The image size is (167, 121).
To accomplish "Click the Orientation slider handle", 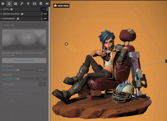I will pos(18,70).
